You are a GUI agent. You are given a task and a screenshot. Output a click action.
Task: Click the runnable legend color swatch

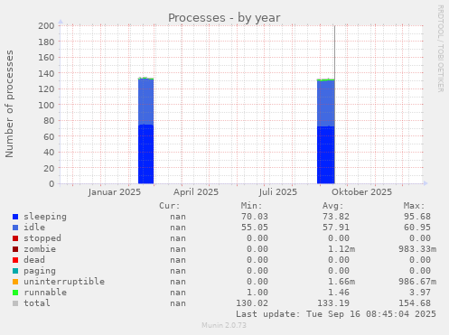coord(15,293)
